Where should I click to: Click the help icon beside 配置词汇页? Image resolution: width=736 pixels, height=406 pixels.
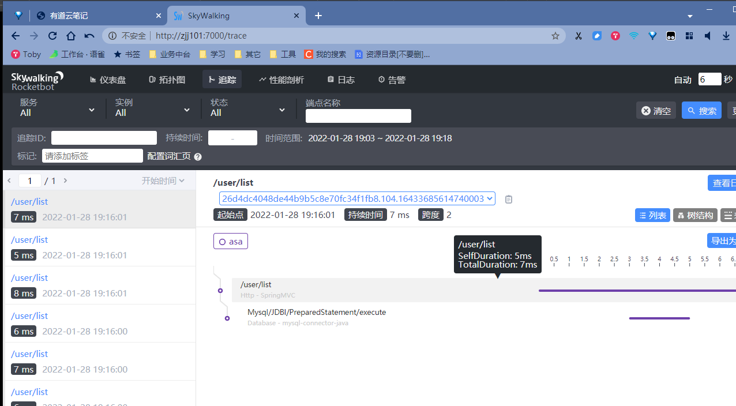pyautogui.click(x=198, y=156)
